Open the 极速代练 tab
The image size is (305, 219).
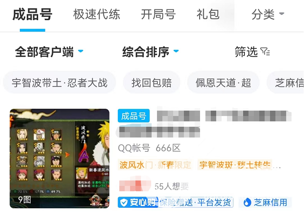[x=97, y=14]
